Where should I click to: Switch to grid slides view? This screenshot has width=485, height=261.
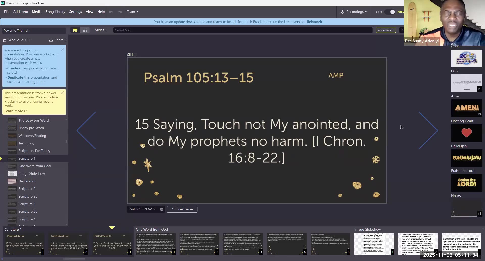click(x=85, y=30)
